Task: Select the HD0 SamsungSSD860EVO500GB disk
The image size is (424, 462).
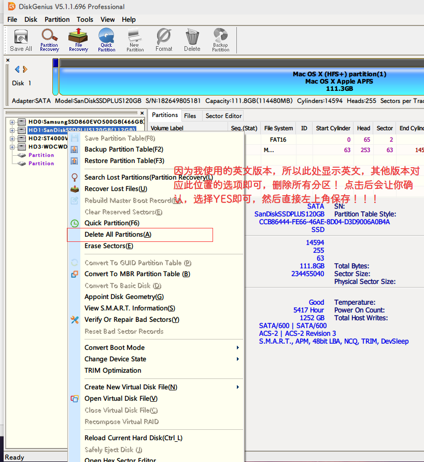Action: (86, 122)
